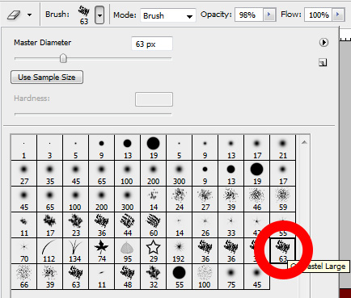Click the Flow slider arrow button
Viewport: 351px width, 298px height.
339,15
